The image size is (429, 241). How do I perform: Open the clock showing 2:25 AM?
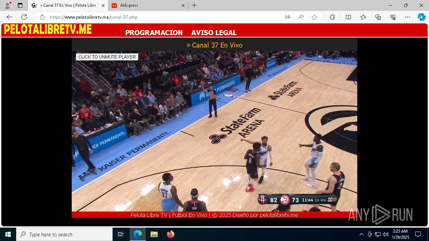tap(401, 234)
